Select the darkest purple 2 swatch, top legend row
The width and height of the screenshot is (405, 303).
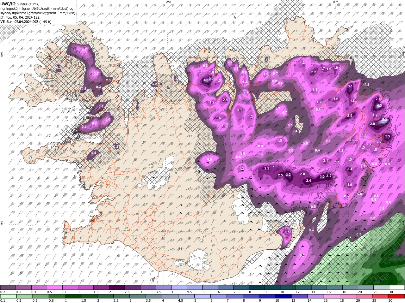pos(117,288)
